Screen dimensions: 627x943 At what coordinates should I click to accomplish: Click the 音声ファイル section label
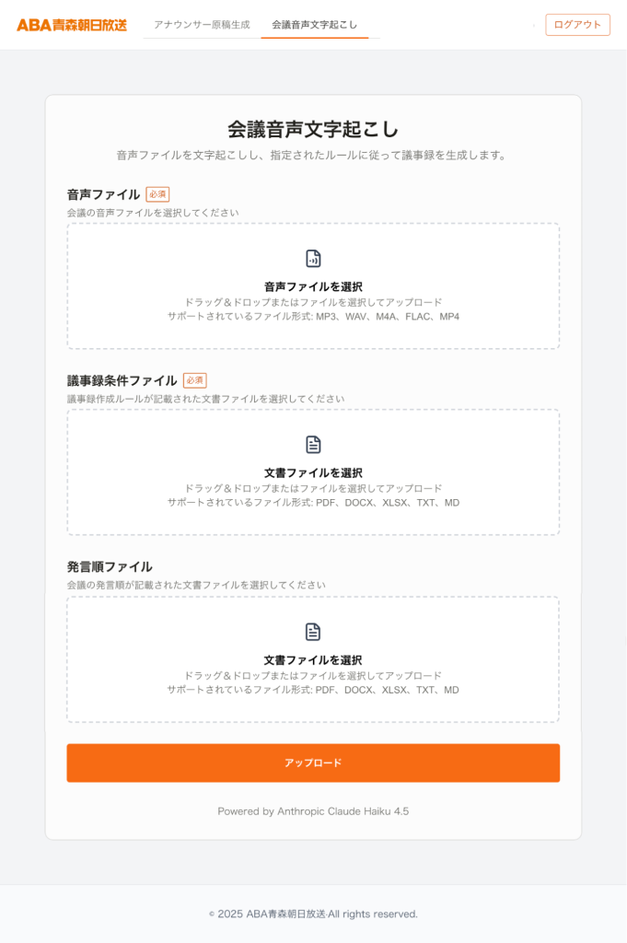click(x=103, y=194)
